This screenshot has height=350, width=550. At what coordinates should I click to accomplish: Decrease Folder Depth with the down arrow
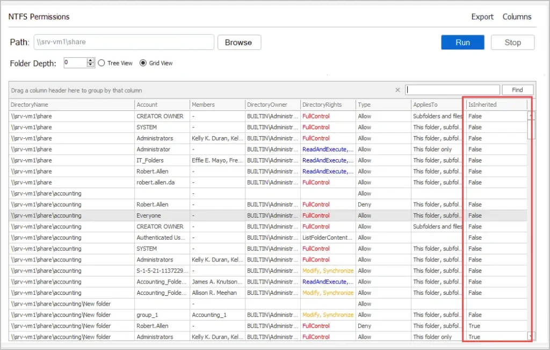pyautogui.click(x=90, y=65)
